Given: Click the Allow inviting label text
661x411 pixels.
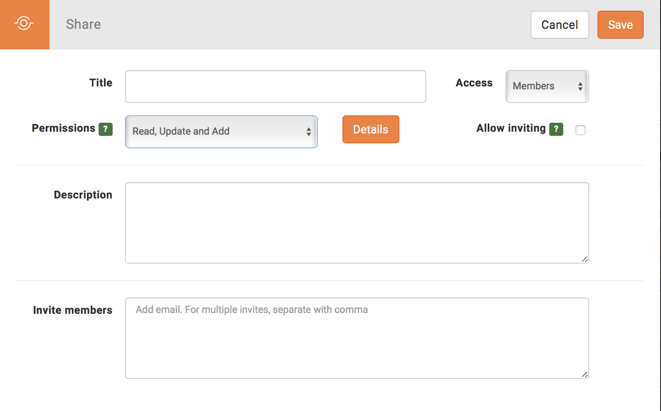Looking at the screenshot, I should pyautogui.click(x=511, y=128).
